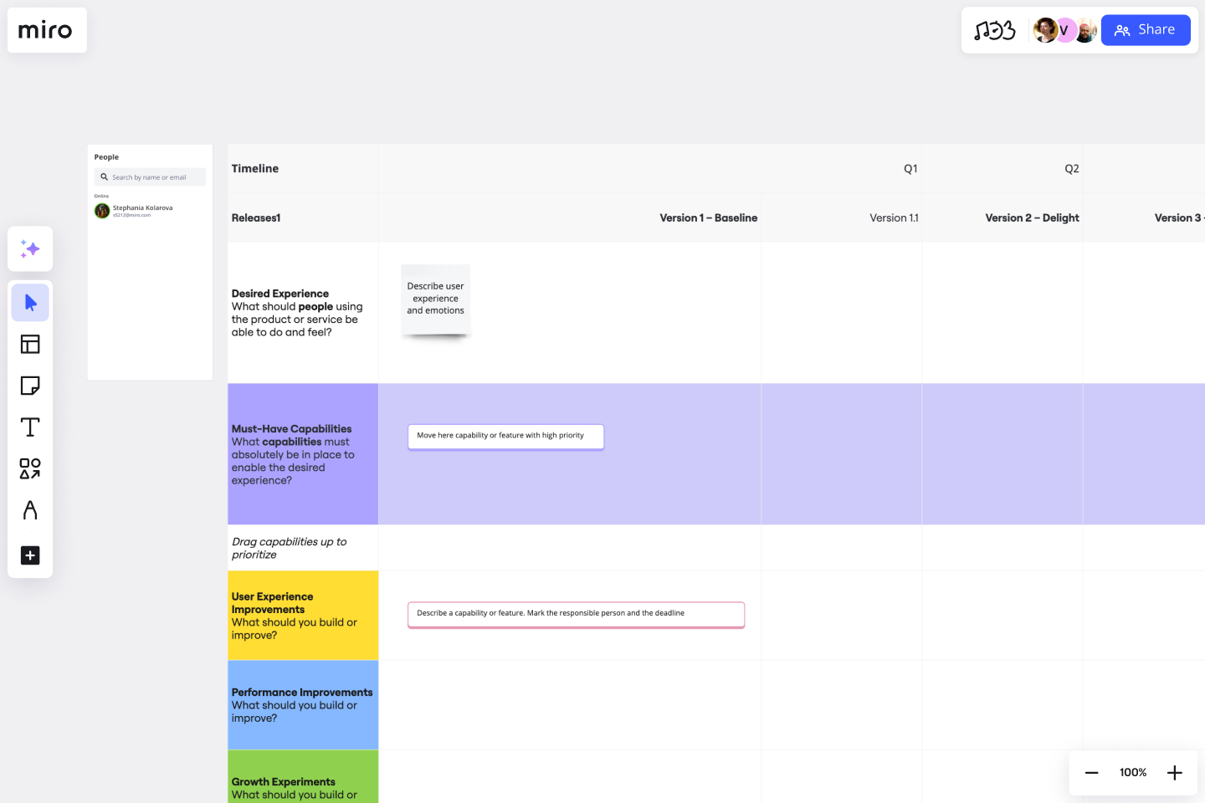Open Stephania Kolarova's avatar in People panel
This screenshot has width=1205, height=803.
(x=102, y=211)
